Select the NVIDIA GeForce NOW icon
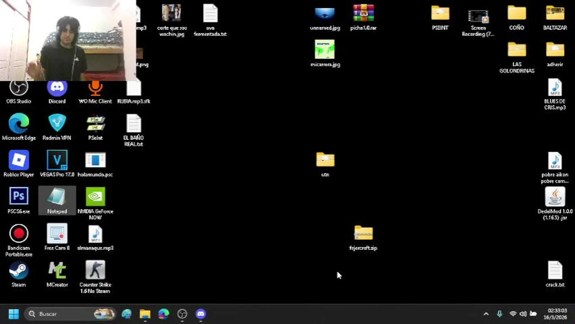The width and height of the screenshot is (575, 324). 95,204
